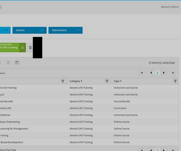This screenshot has height=151, width=181.
Task: Select the 'Learning for Management' course row
Action: (x=89, y=128)
